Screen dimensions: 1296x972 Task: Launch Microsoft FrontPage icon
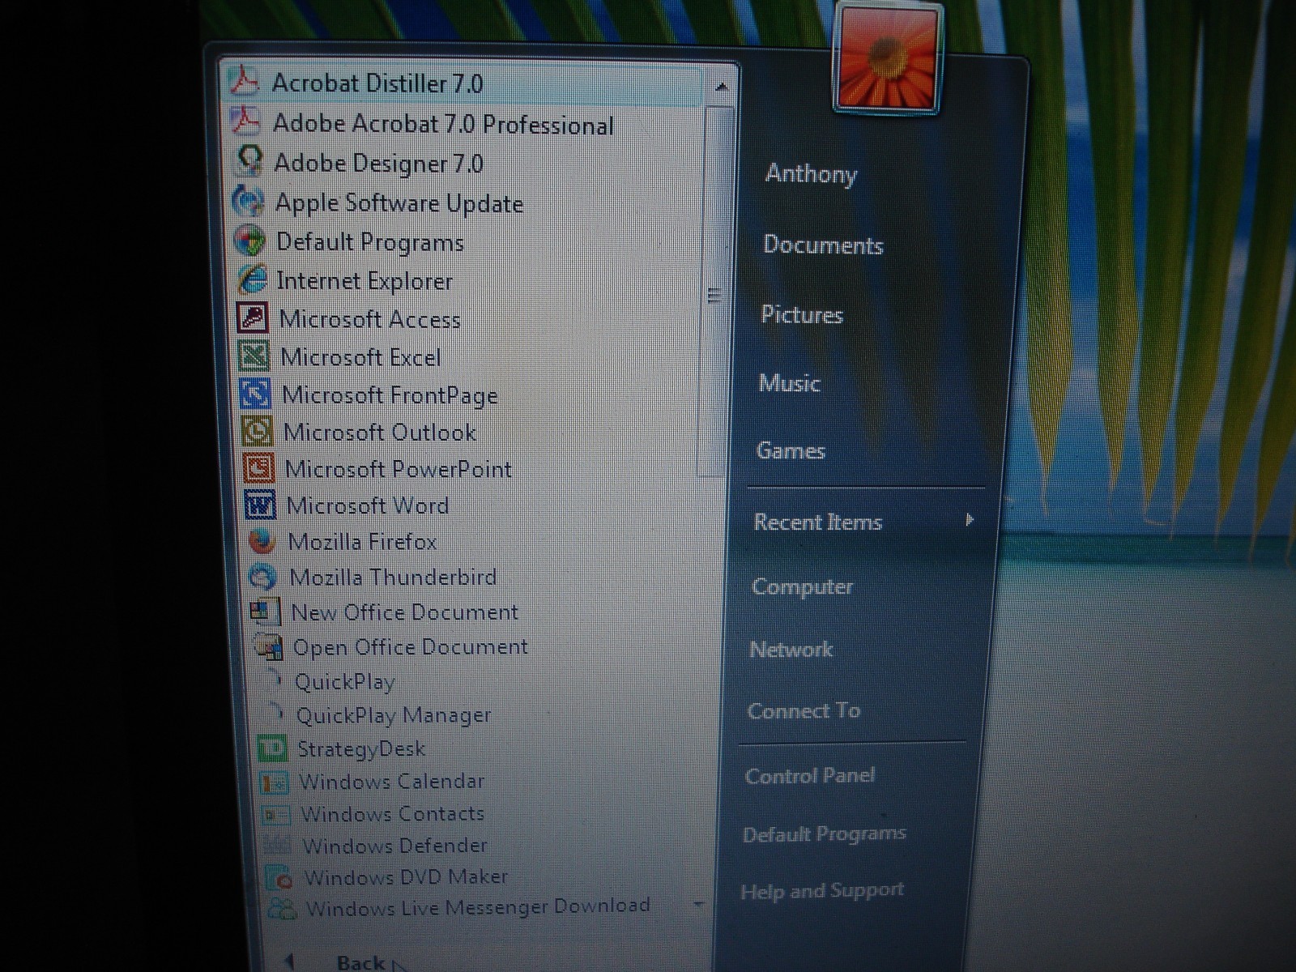(x=256, y=394)
